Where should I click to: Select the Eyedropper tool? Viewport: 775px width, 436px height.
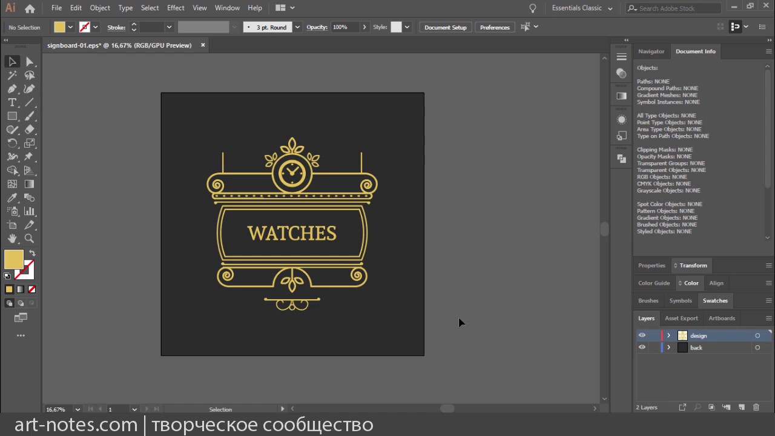tap(12, 197)
